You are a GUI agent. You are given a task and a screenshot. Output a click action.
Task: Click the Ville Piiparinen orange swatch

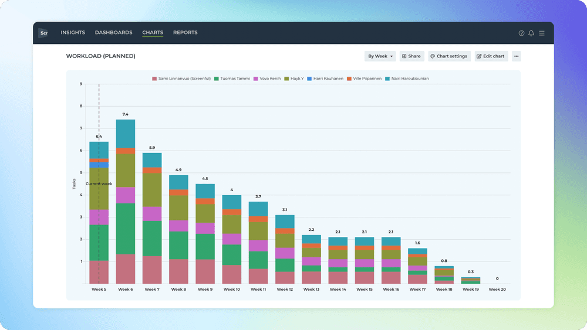pyautogui.click(x=349, y=79)
